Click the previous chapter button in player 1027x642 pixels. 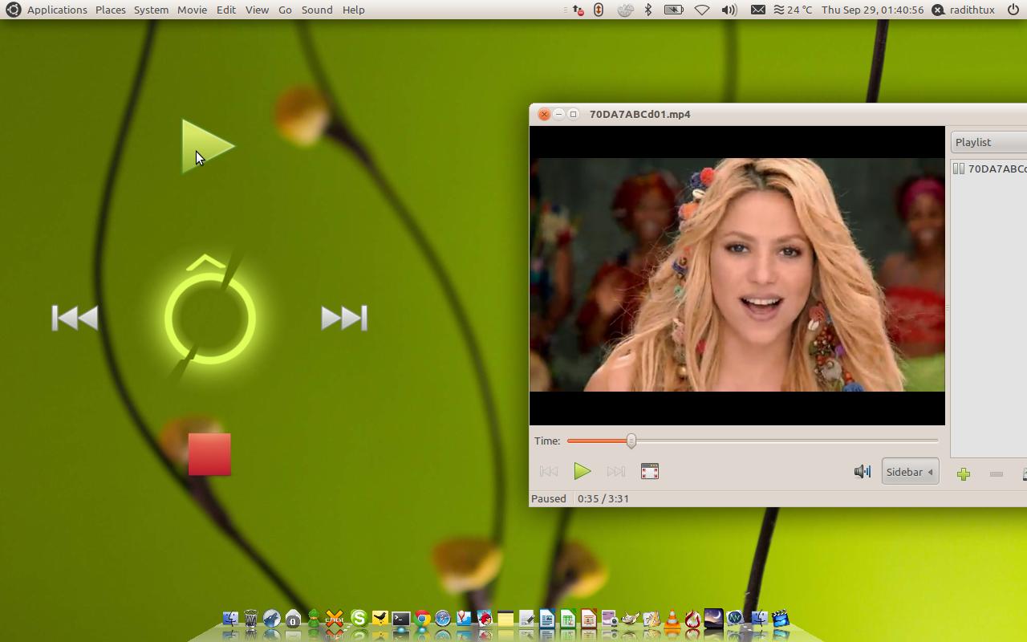point(549,472)
